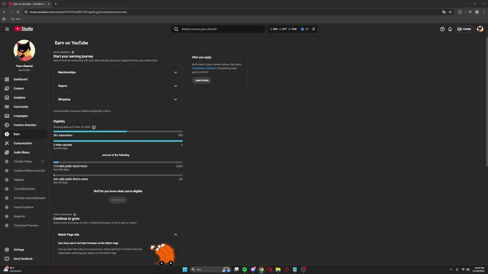Open the Analytics page
488x274 pixels.
[24, 97]
